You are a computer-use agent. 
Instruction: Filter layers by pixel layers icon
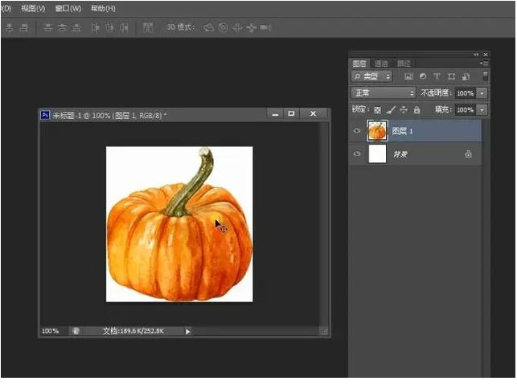(x=408, y=76)
